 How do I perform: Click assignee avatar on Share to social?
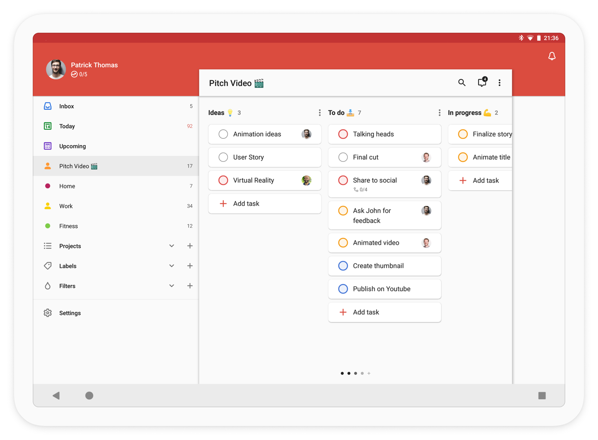coord(426,180)
